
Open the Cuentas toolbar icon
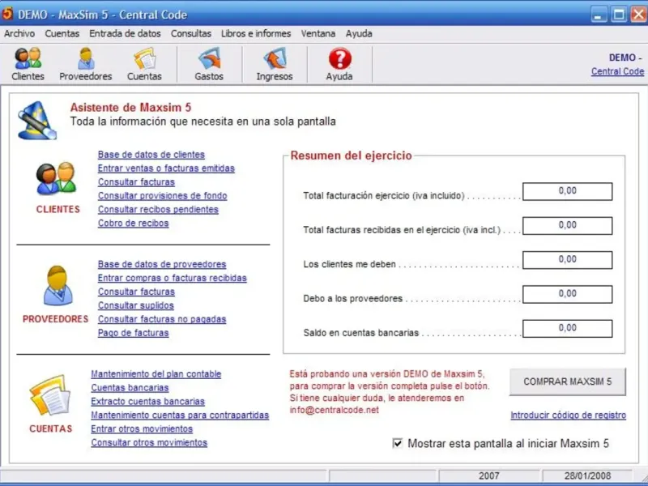pos(144,64)
